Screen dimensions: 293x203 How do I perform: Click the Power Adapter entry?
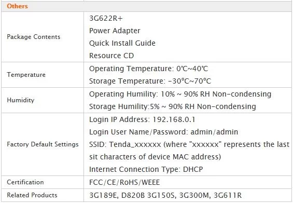115,31
